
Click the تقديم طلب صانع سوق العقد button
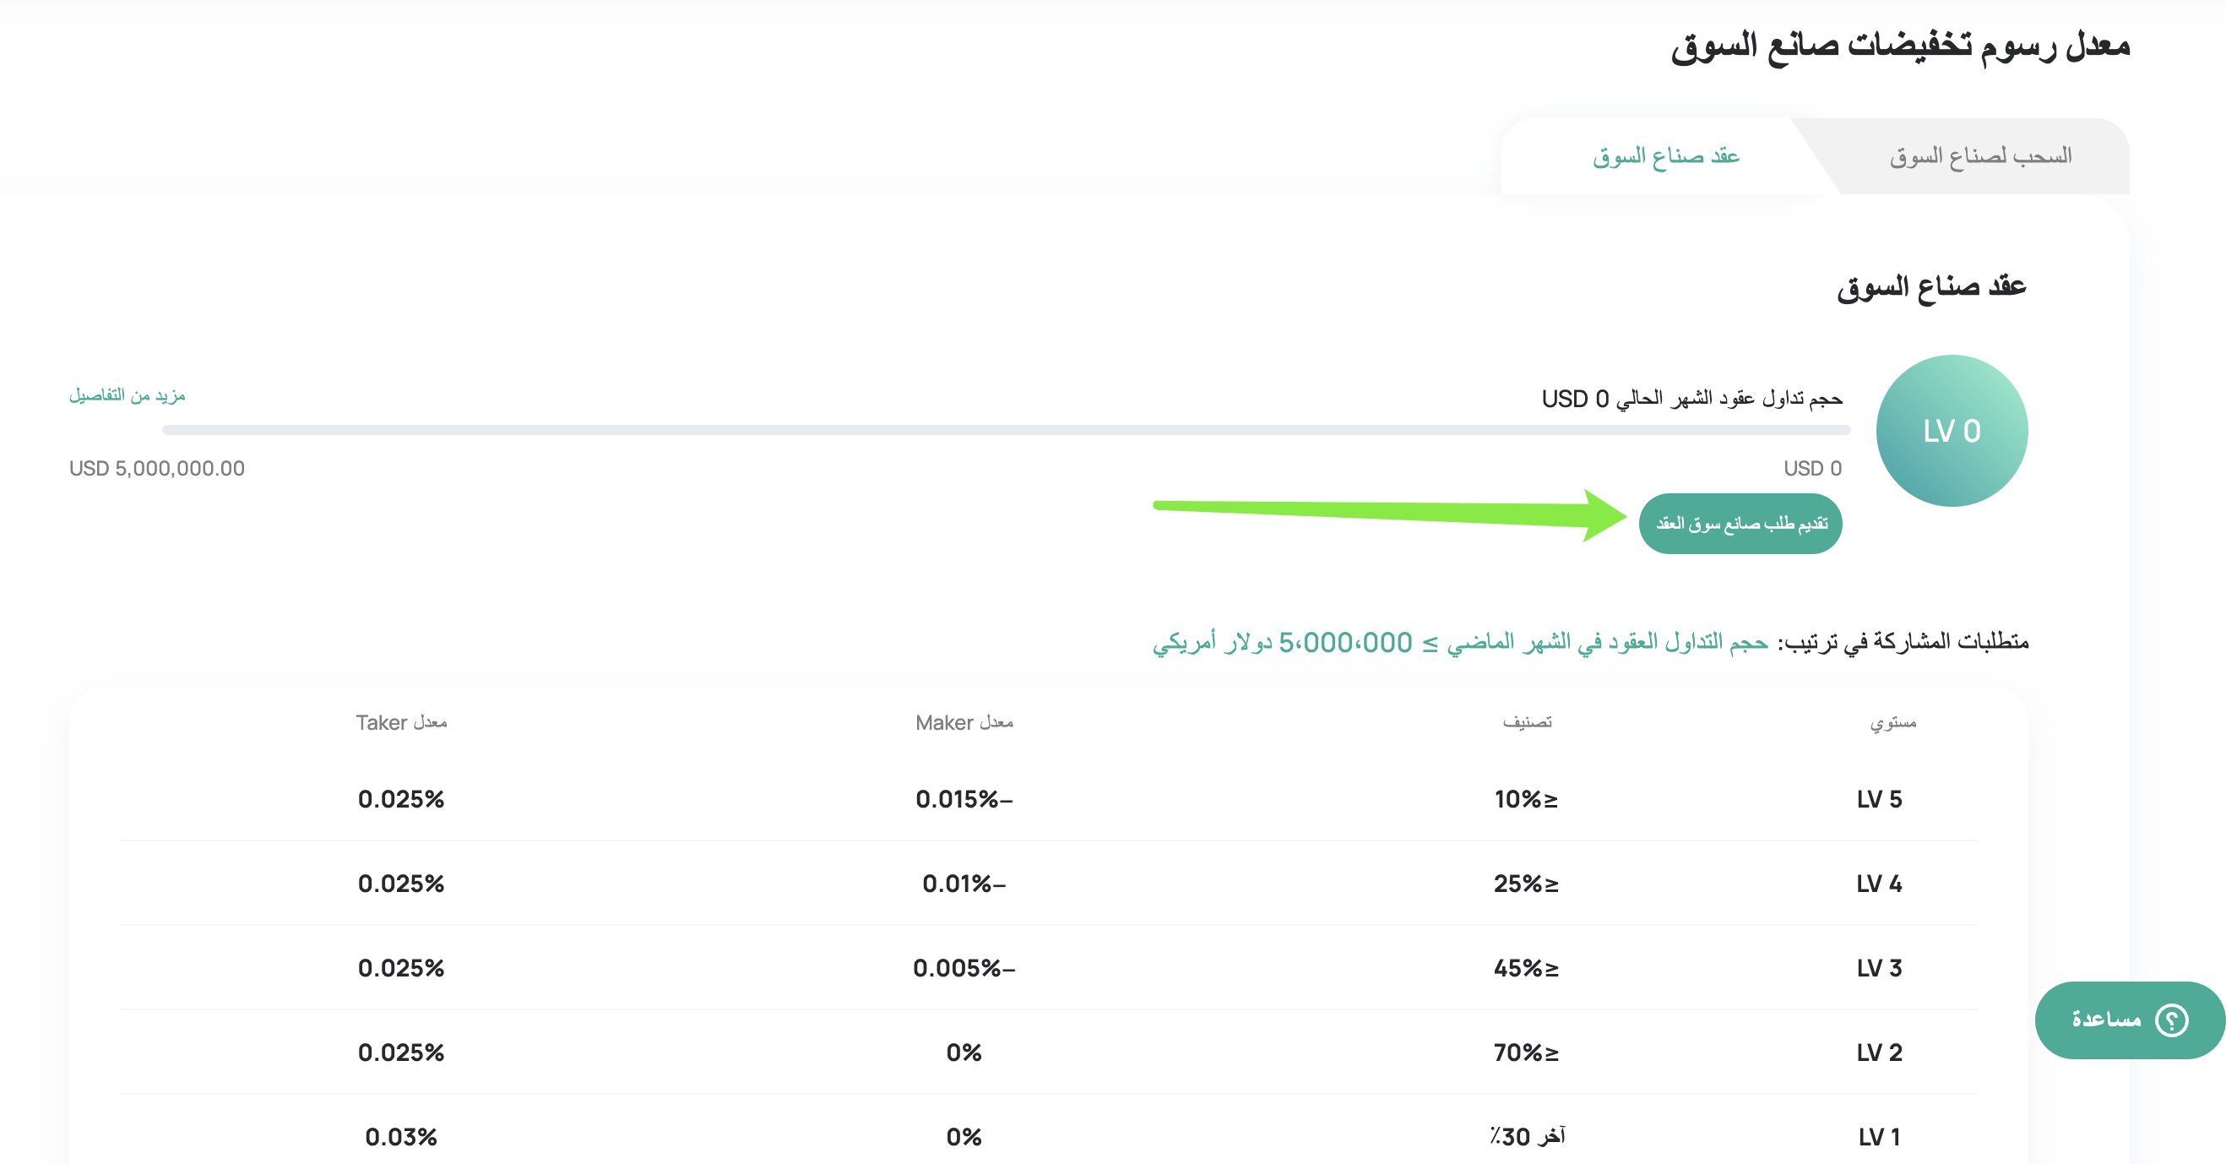coord(1740,524)
